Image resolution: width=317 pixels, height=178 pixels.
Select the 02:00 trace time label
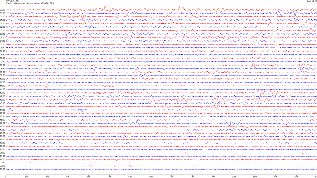click(x=2, y=24)
